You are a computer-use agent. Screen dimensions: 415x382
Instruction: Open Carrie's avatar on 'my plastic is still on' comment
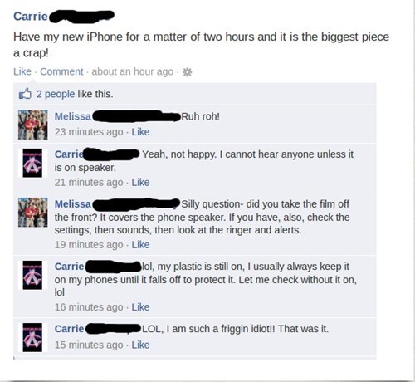(32, 275)
